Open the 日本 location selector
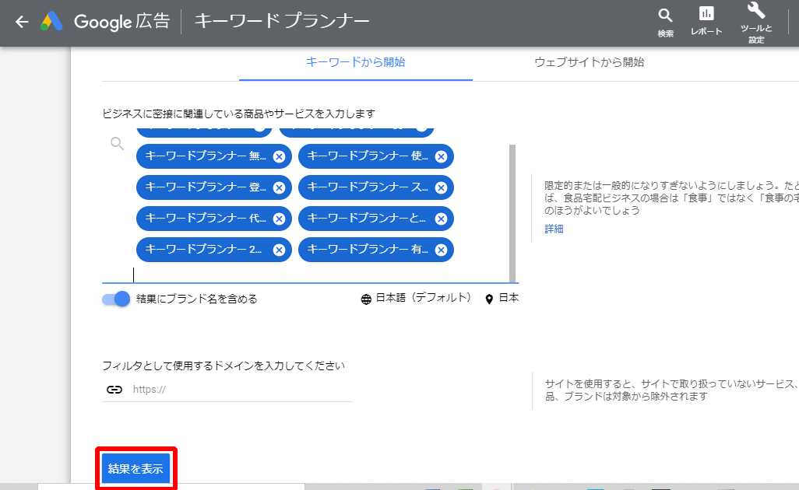This screenshot has width=799, height=490. point(502,299)
